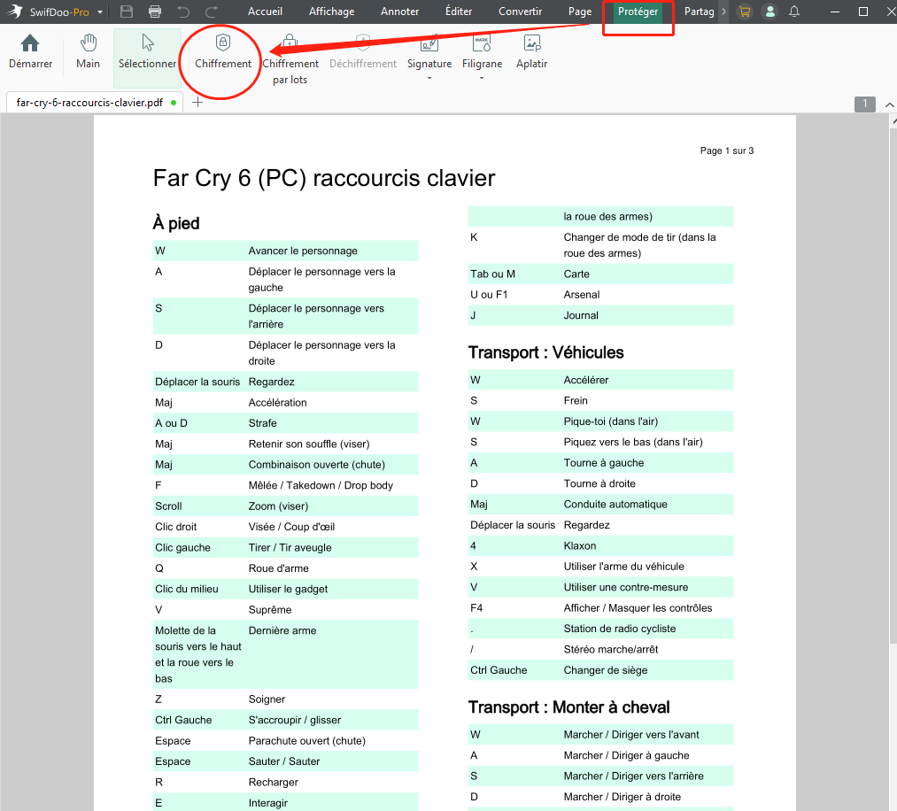Click the Déchiffrement tool

[363, 51]
